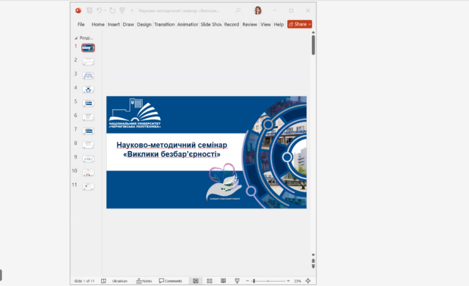Go to next slide using double-down arrow
This screenshot has width=469, height=286.
313,266
